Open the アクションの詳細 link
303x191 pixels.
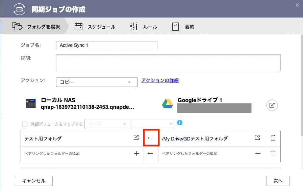click(160, 81)
